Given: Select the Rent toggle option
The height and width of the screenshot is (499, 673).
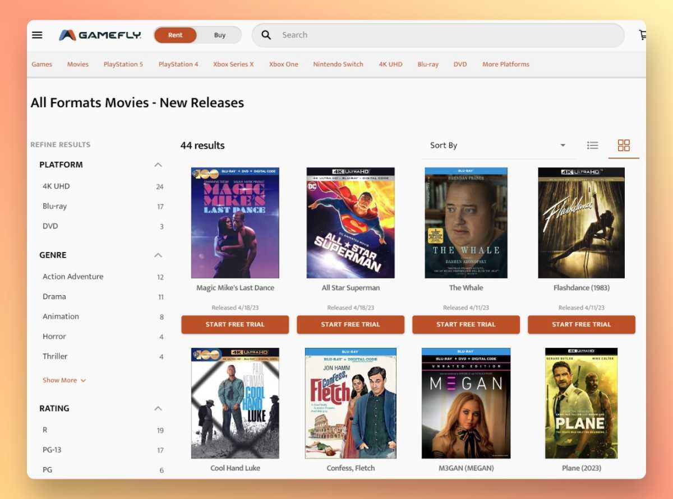Looking at the screenshot, I should coord(176,35).
